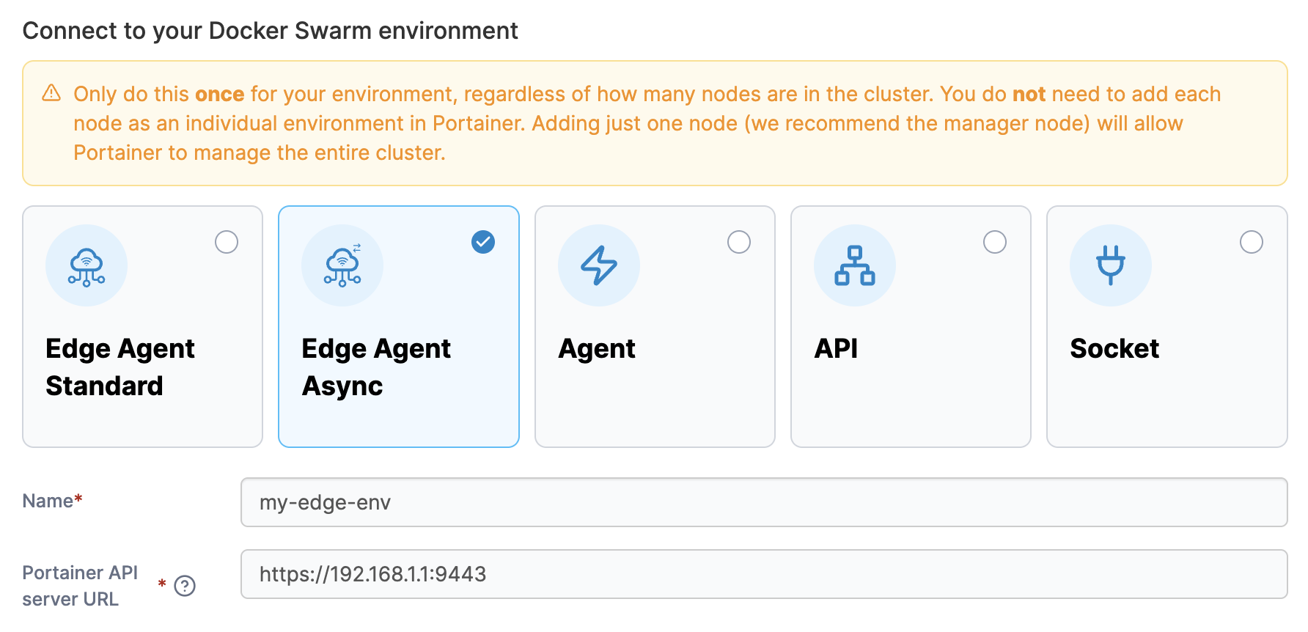This screenshot has width=1308, height=632.
Task: Click the Portainer API server URL field
Action: pos(763,574)
